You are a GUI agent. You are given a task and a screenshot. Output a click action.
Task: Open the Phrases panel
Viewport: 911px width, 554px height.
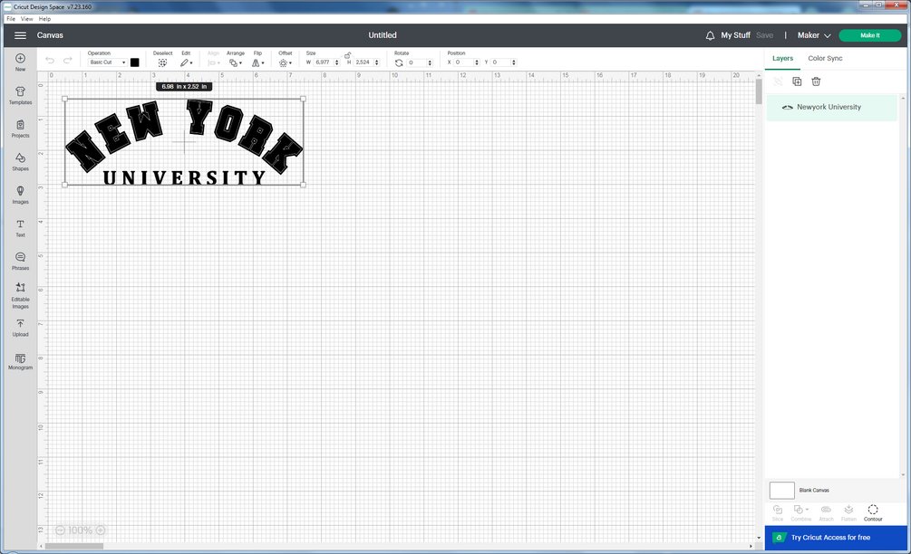pos(20,261)
